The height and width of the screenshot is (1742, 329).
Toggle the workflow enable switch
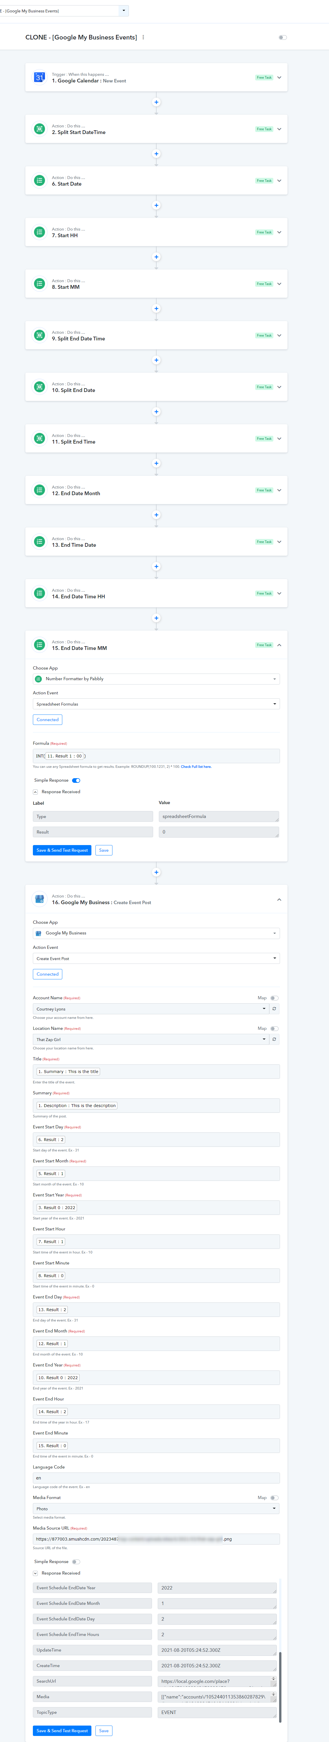pyautogui.click(x=283, y=38)
